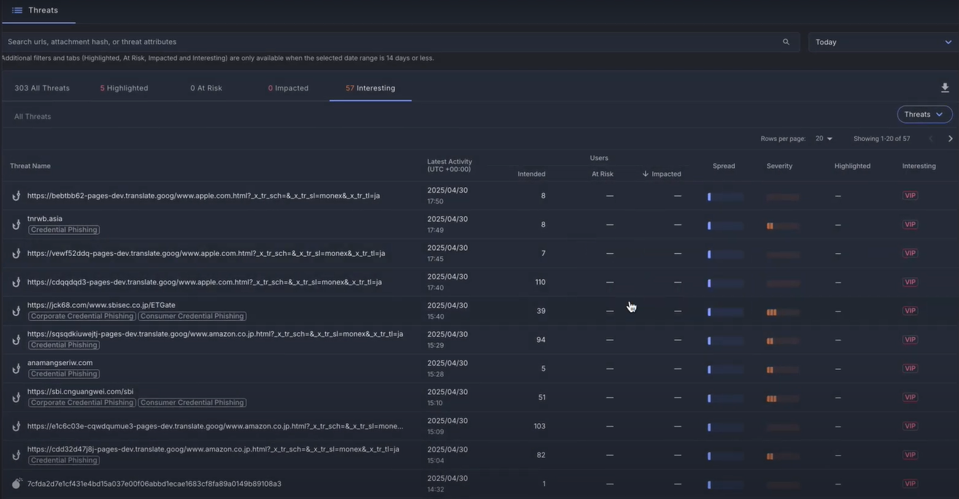The height and width of the screenshot is (499, 959).
Task: Click the Threat Name column header
Action: pos(30,166)
